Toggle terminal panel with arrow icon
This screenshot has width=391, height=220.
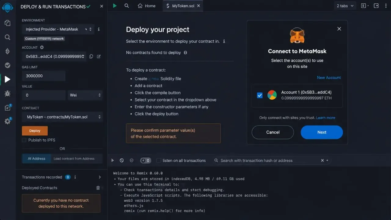coord(112,160)
